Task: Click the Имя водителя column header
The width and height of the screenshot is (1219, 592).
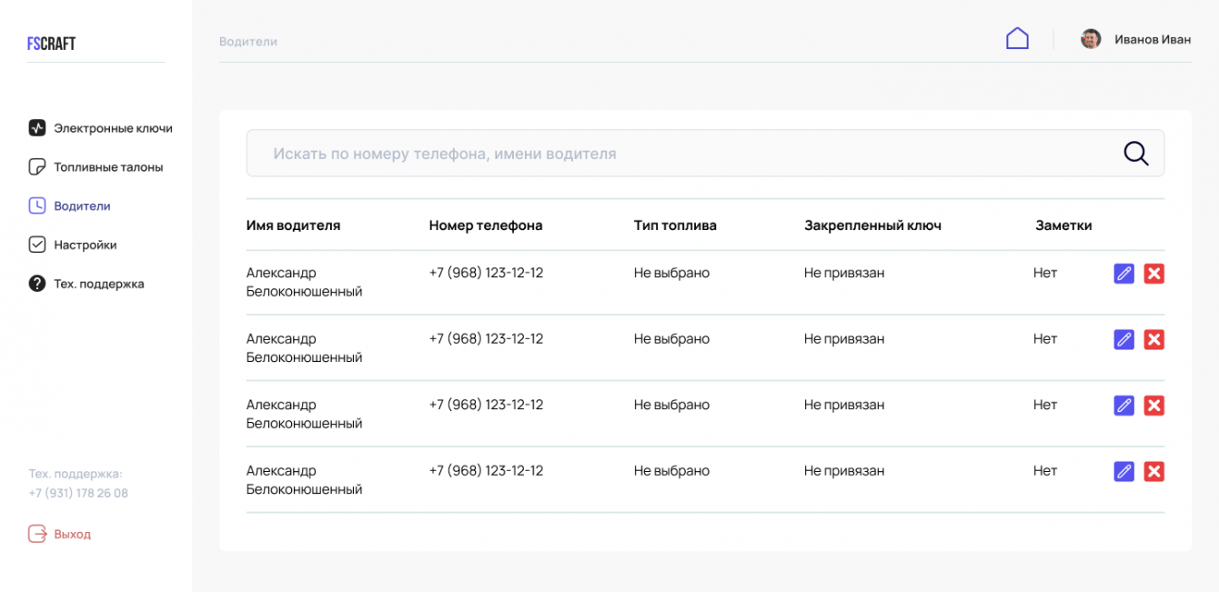Action: click(293, 226)
